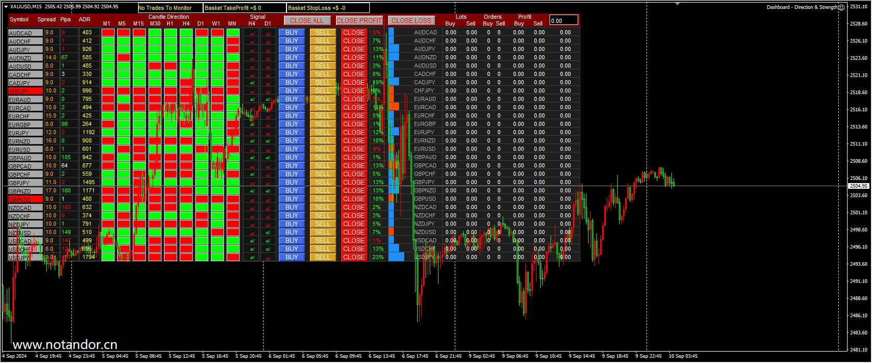Click the H4 signal arrow for GBPAUD
Screen dimensions: 872x363
252,158
